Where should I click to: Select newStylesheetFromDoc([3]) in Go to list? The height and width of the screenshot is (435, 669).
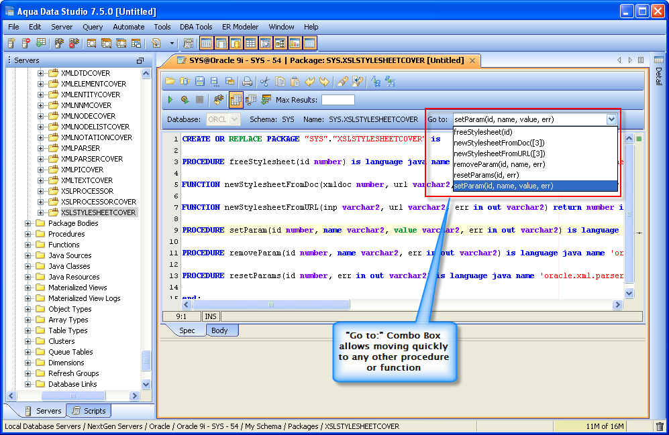tap(535, 143)
